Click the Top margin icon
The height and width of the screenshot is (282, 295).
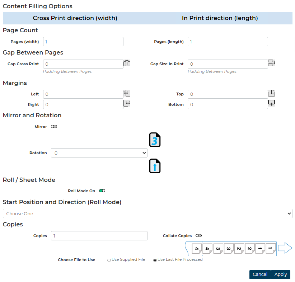(271, 93)
